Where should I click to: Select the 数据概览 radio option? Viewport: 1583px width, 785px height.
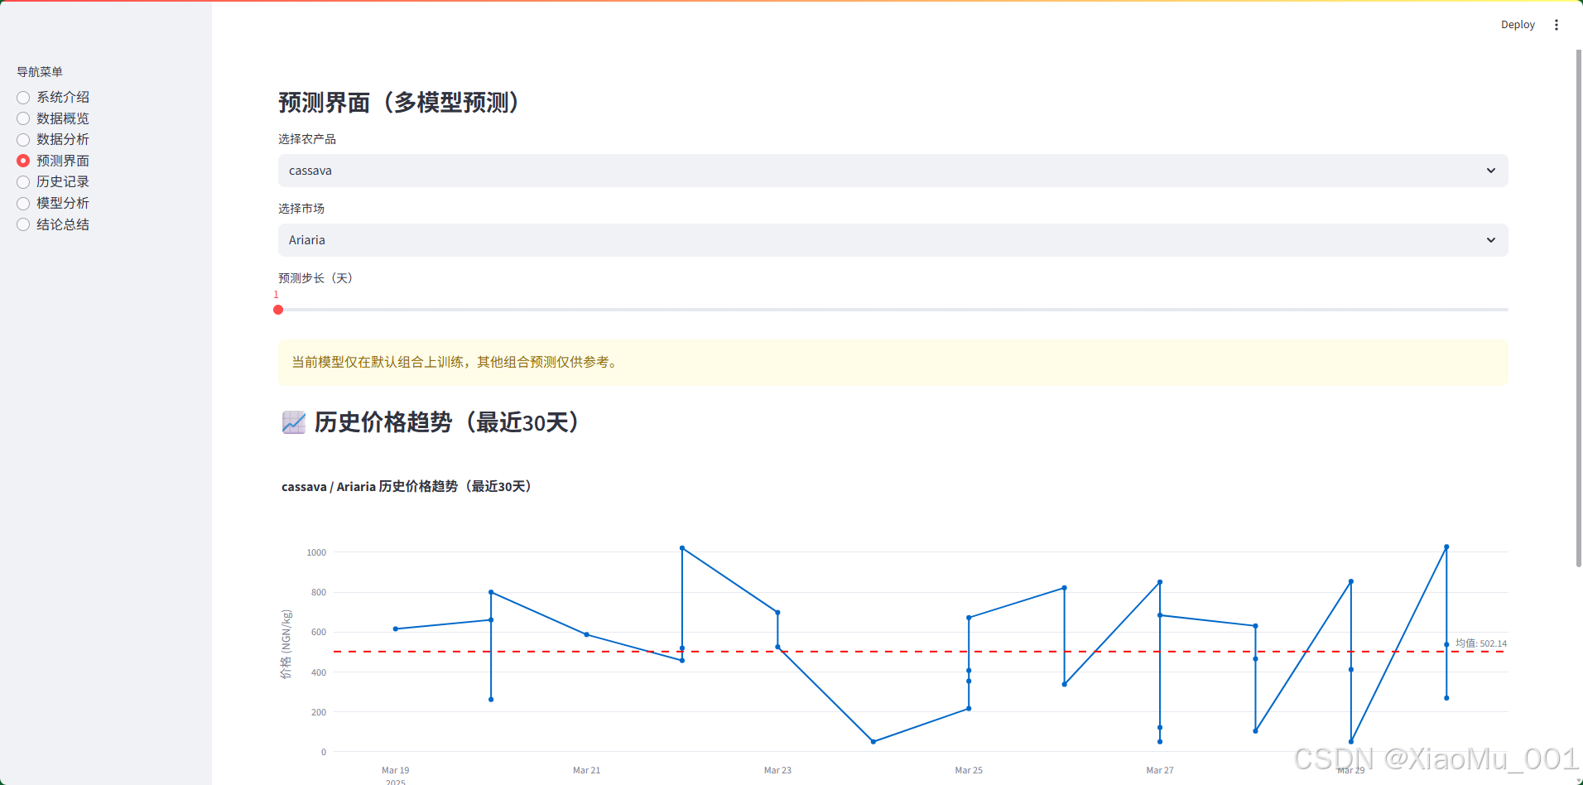[53, 118]
